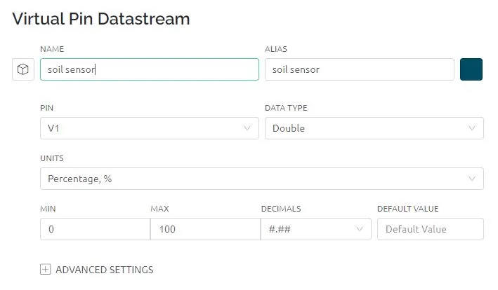Open the Decimals dropdown showing #.##
498x290 pixels.
(x=315, y=229)
